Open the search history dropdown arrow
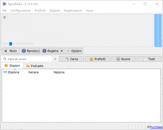 [55, 59]
